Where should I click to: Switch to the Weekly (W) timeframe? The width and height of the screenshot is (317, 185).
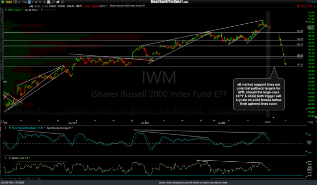(x=36, y=2)
